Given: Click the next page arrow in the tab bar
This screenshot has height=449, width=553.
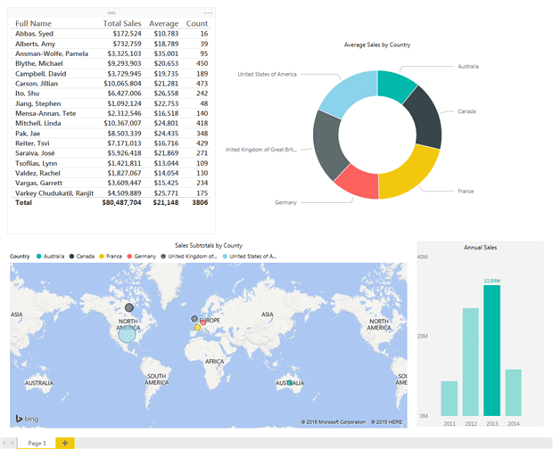Looking at the screenshot, I should click(12, 443).
